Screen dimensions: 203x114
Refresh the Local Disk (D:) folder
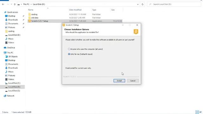click(142, 4)
